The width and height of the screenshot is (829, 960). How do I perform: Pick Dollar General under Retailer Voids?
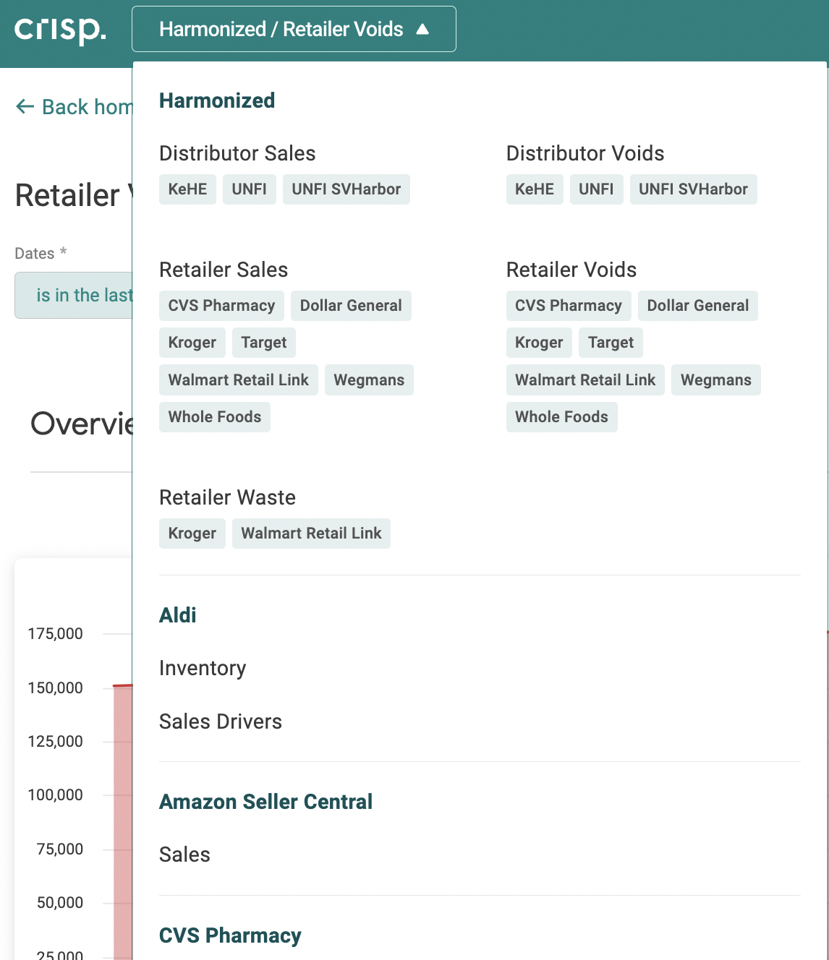[x=697, y=306]
